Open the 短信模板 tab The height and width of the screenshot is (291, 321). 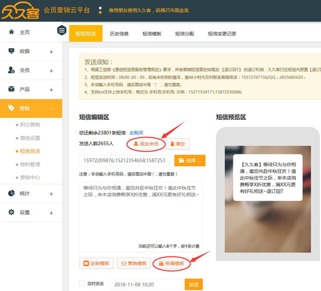(x=152, y=34)
